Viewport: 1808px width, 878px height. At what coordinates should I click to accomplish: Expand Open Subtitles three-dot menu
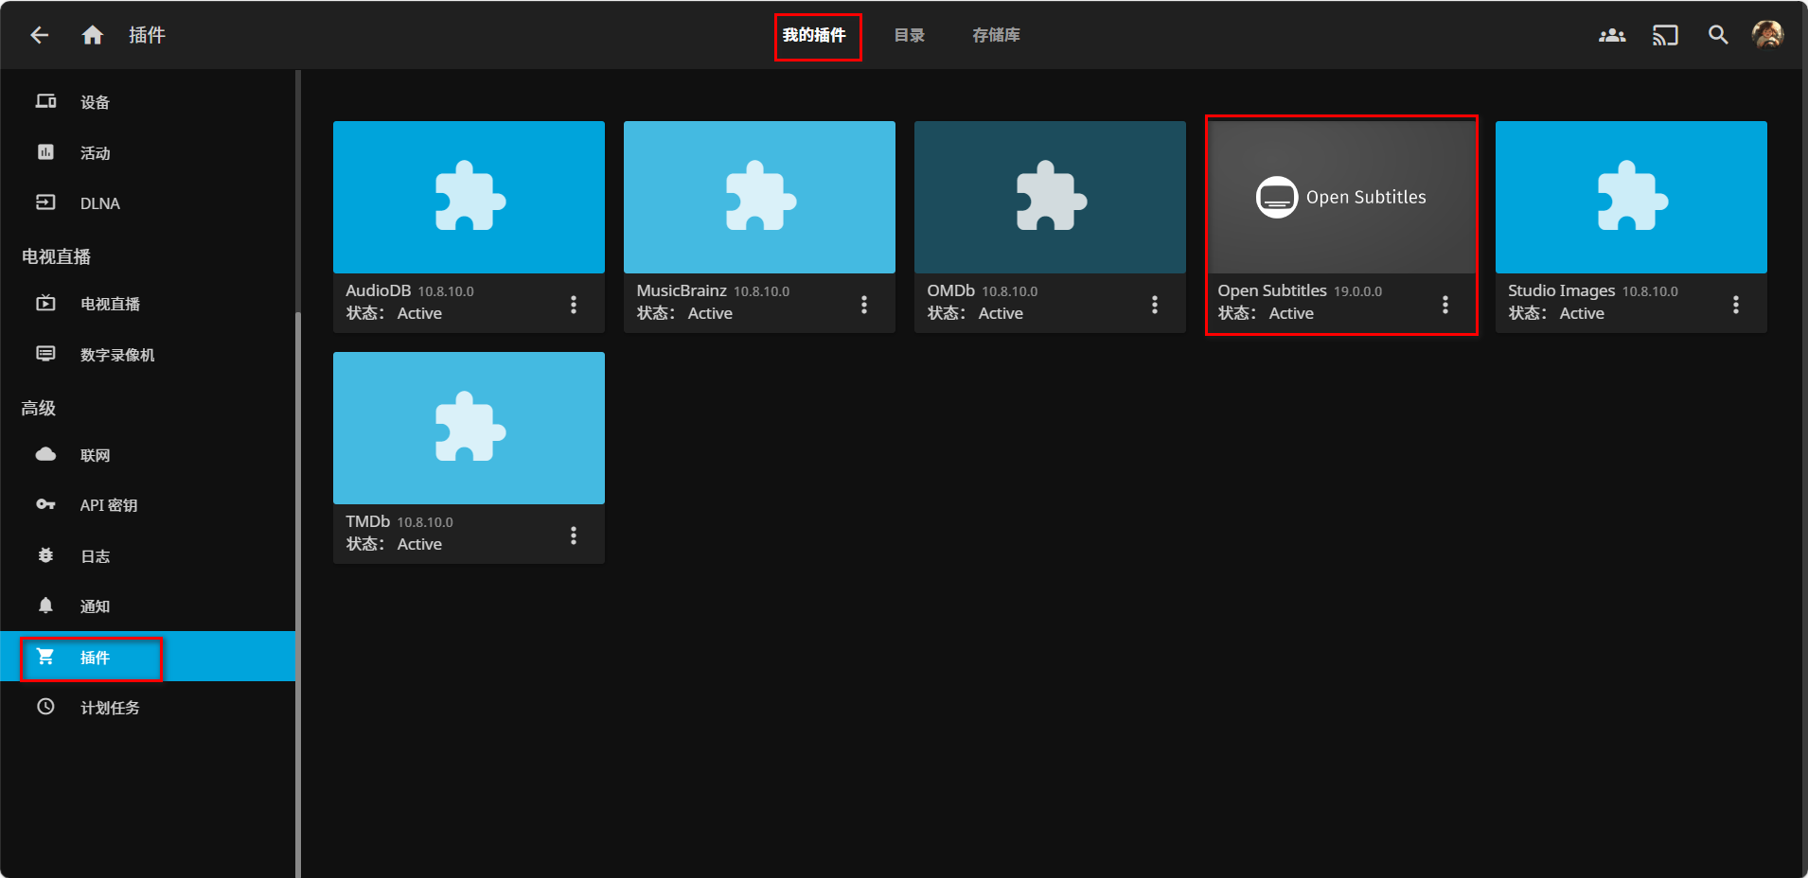click(1445, 304)
